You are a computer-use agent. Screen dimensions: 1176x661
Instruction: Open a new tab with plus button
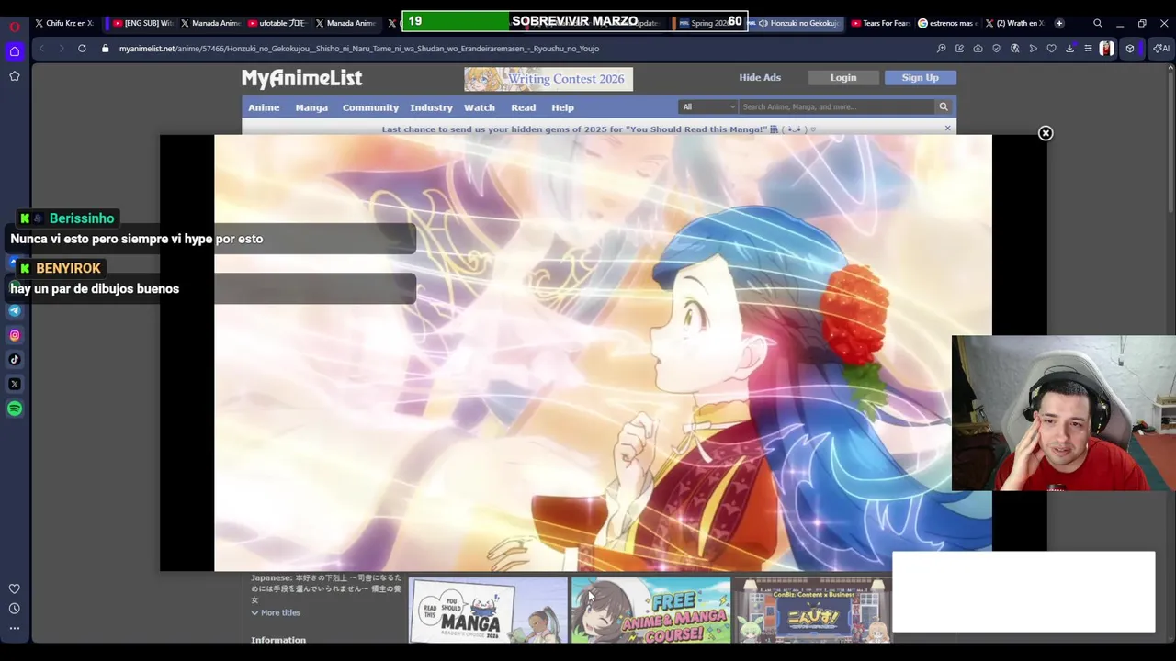click(x=1059, y=23)
